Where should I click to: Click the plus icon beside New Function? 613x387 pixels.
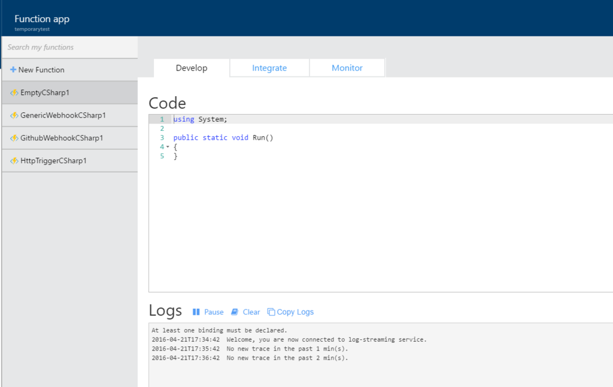[12, 69]
